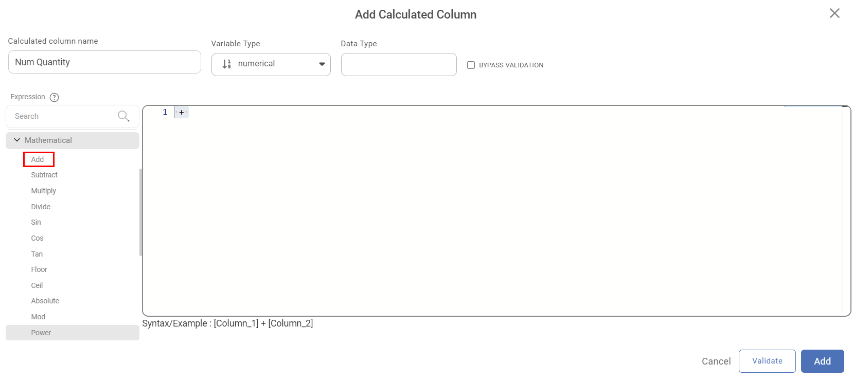The height and width of the screenshot is (381, 853).
Task: Insert the Sin function
Action: (x=36, y=222)
